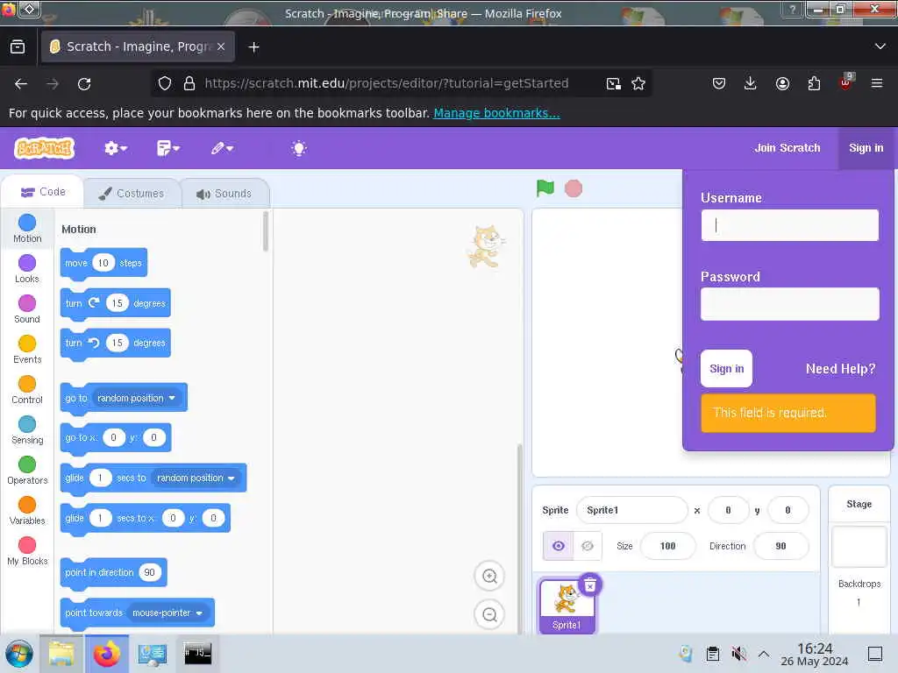
Task: Select the Sensing block category
Action: (27, 430)
